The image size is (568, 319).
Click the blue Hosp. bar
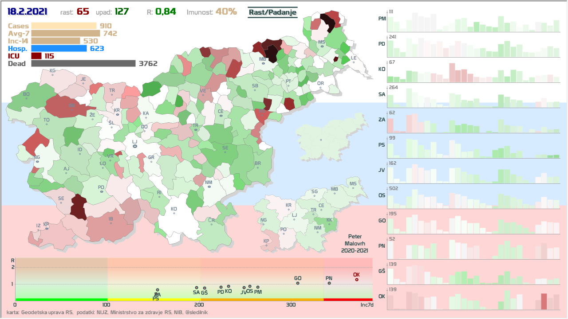point(59,48)
